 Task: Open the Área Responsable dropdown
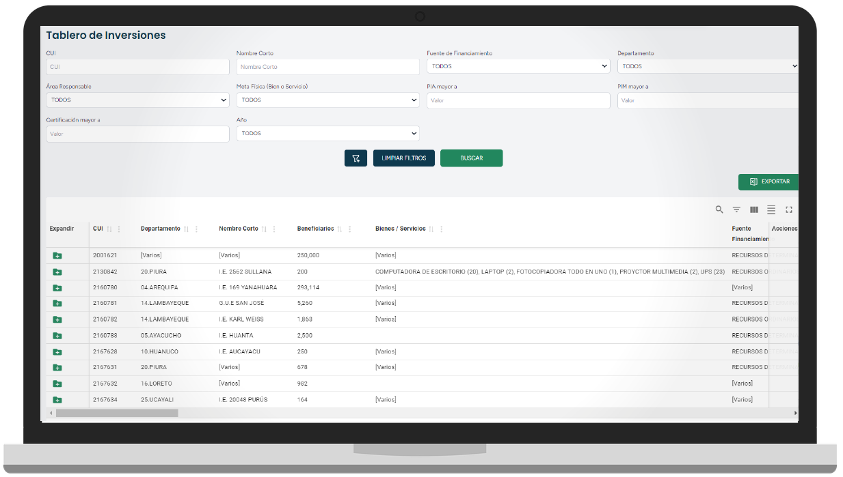tap(137, 100)
